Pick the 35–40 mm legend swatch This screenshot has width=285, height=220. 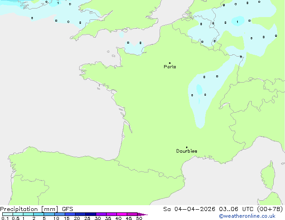[x=111, y=214]
